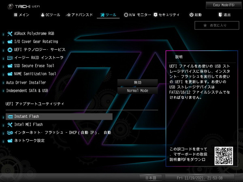Viewport: 243px width, 182px height.
Task: Open Independent SATA & USB Normal Mode dropdown
Action: coord(138,91)
